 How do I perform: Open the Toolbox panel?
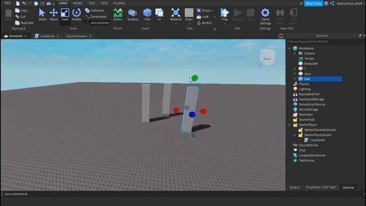(133, 15)
